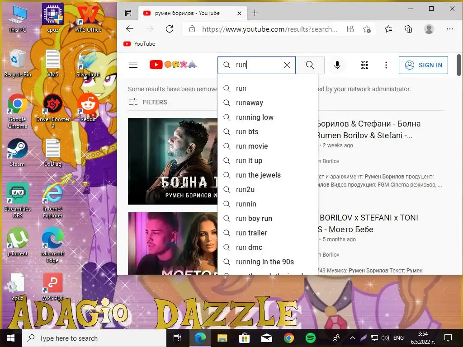Refresh the YouTube page

[170, 29]
